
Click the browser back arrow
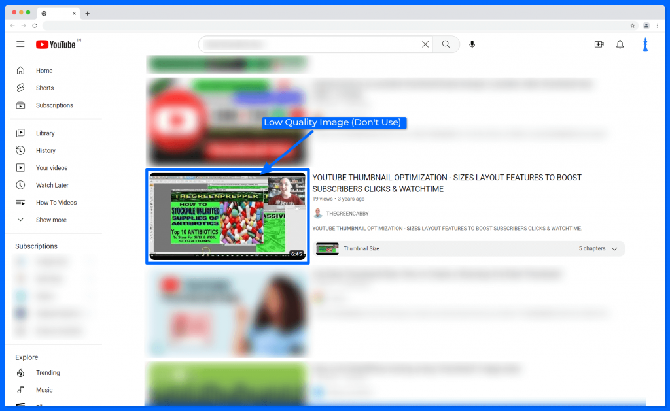12,25
